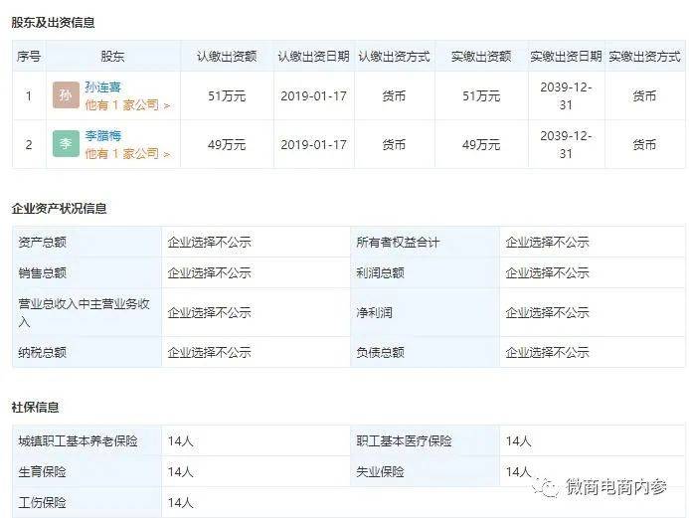Select 51万元 paid-in capital cell
This screenshot has height=518, width=689.
coord(481,95)
